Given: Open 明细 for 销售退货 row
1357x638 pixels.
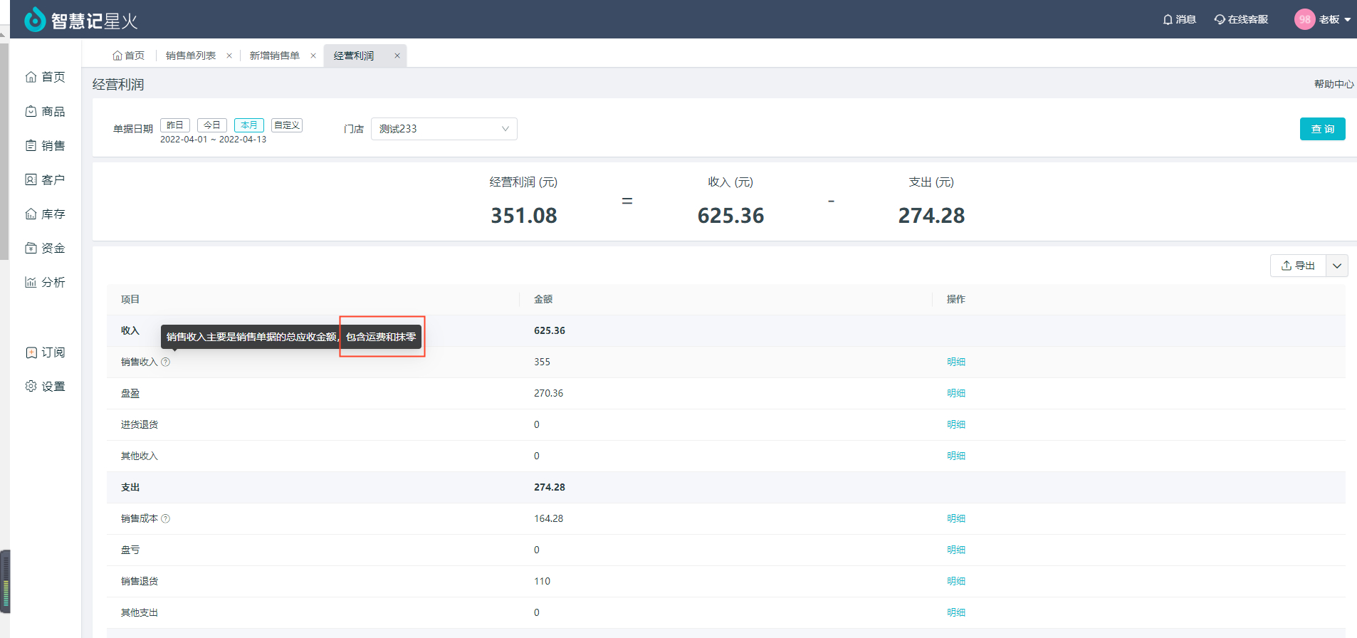Looking at the screenshot, I should click(x=956, y=581).
